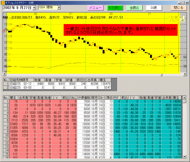Click the SQ-1 column header

(102, 97)
